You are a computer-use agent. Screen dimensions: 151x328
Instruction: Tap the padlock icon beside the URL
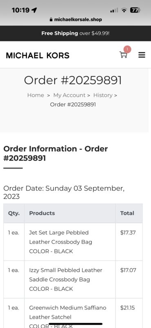coord(51,20)
